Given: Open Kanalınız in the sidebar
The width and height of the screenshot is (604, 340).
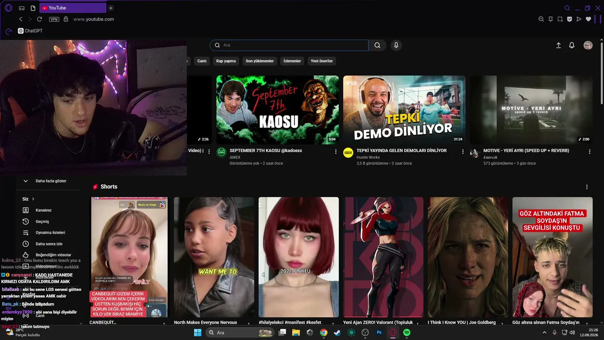Looking at the screenshot, I should tap(44, 210).
